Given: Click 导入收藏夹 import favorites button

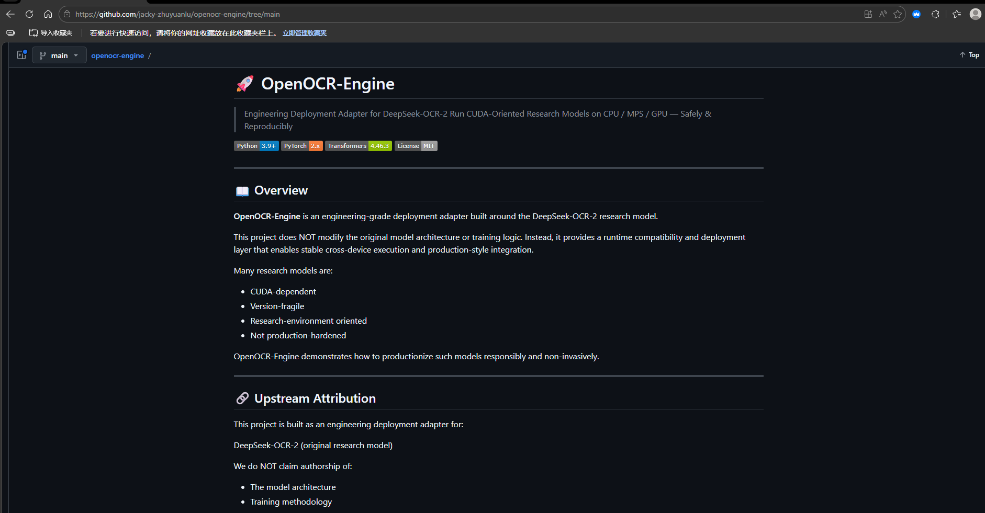Looking at the screenshot, I should click(x=51, y=32).
